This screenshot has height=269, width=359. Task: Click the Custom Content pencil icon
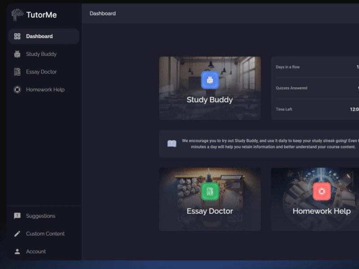[x=17, y=234]
